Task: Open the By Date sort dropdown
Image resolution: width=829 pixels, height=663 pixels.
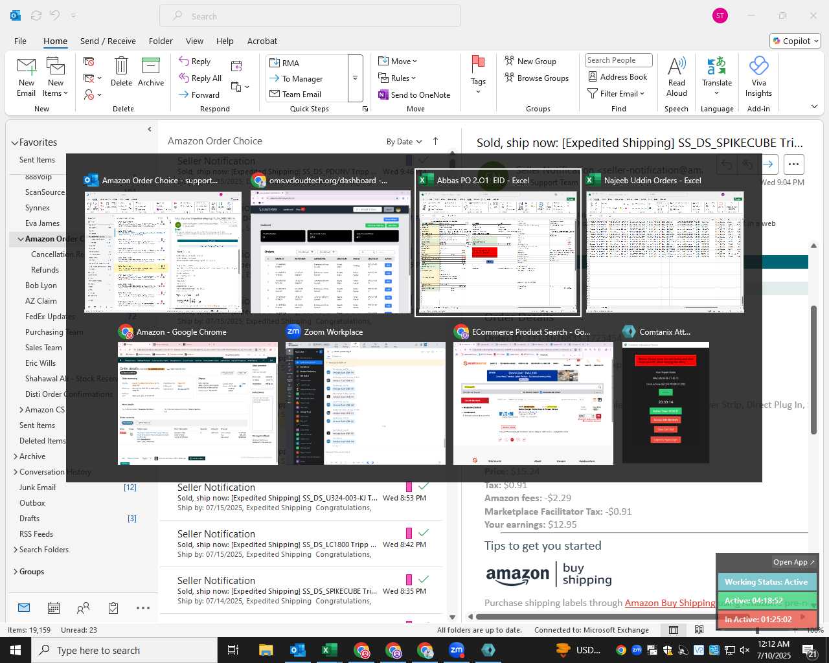Action: click(x=404, y=142)
